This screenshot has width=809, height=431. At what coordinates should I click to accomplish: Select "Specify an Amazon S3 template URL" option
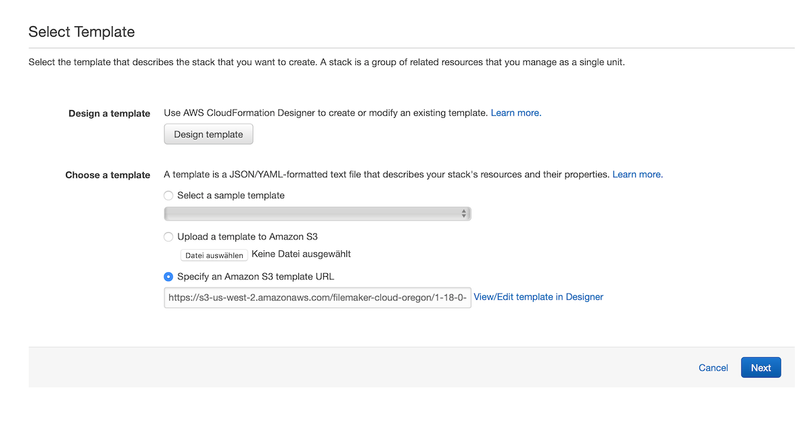[x=168, y=276]
